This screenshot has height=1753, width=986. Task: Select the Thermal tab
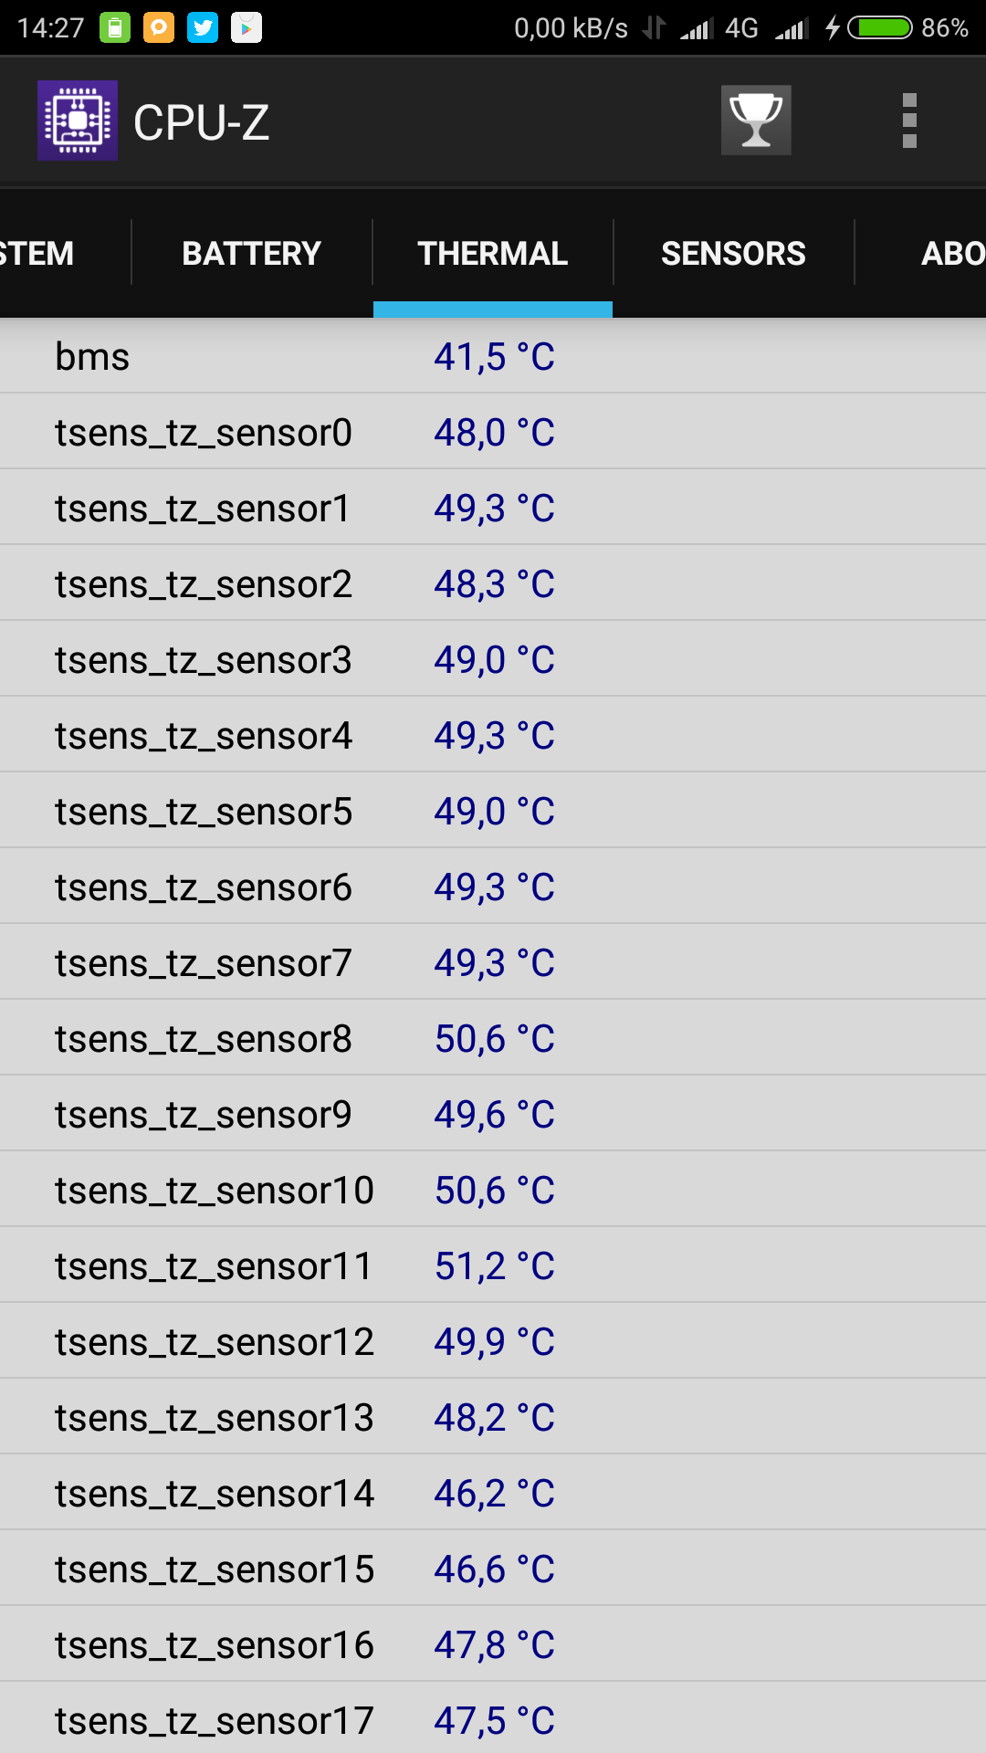click(493, 253)
